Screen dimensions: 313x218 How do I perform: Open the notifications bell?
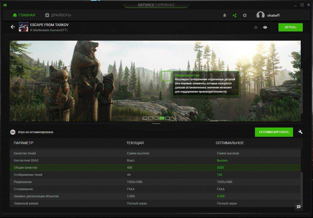tap(225, 15)
